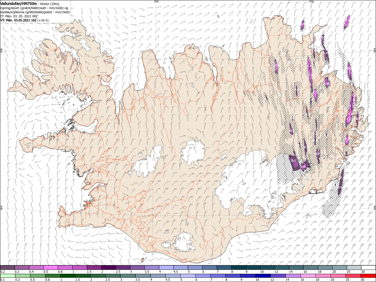Pick the upper scale lavender swatch for 4

click(166, 268)
